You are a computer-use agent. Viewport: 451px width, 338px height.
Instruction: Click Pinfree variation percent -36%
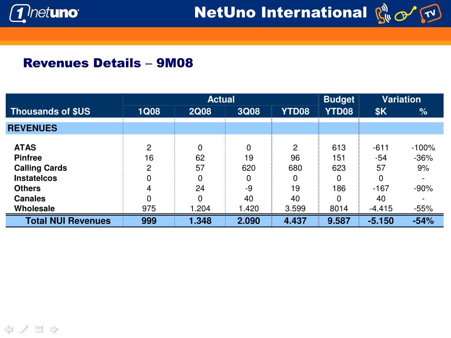[x=423, y=158]
